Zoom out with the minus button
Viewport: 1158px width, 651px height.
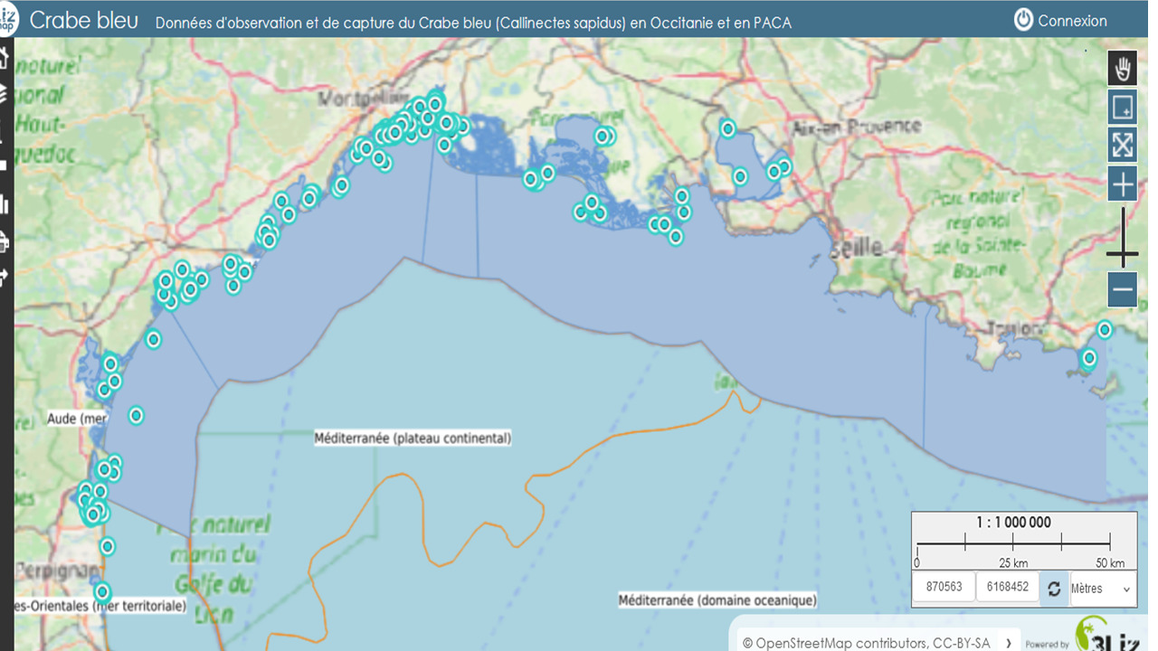pyautogui.click(x=1122, y=290)
